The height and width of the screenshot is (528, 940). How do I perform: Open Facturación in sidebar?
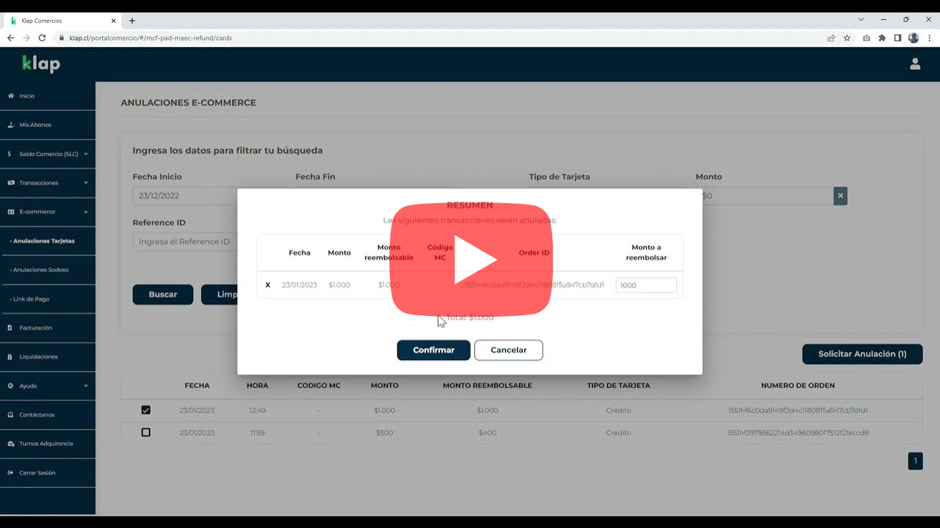48,328
